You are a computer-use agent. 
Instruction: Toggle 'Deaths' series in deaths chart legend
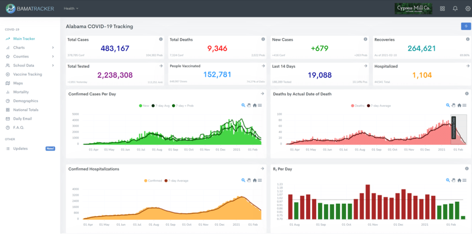click(x=356, y=106)
